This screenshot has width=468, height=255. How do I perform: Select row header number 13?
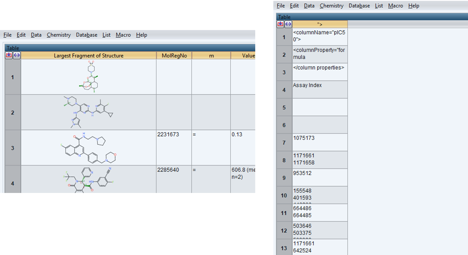click(284, 248)
